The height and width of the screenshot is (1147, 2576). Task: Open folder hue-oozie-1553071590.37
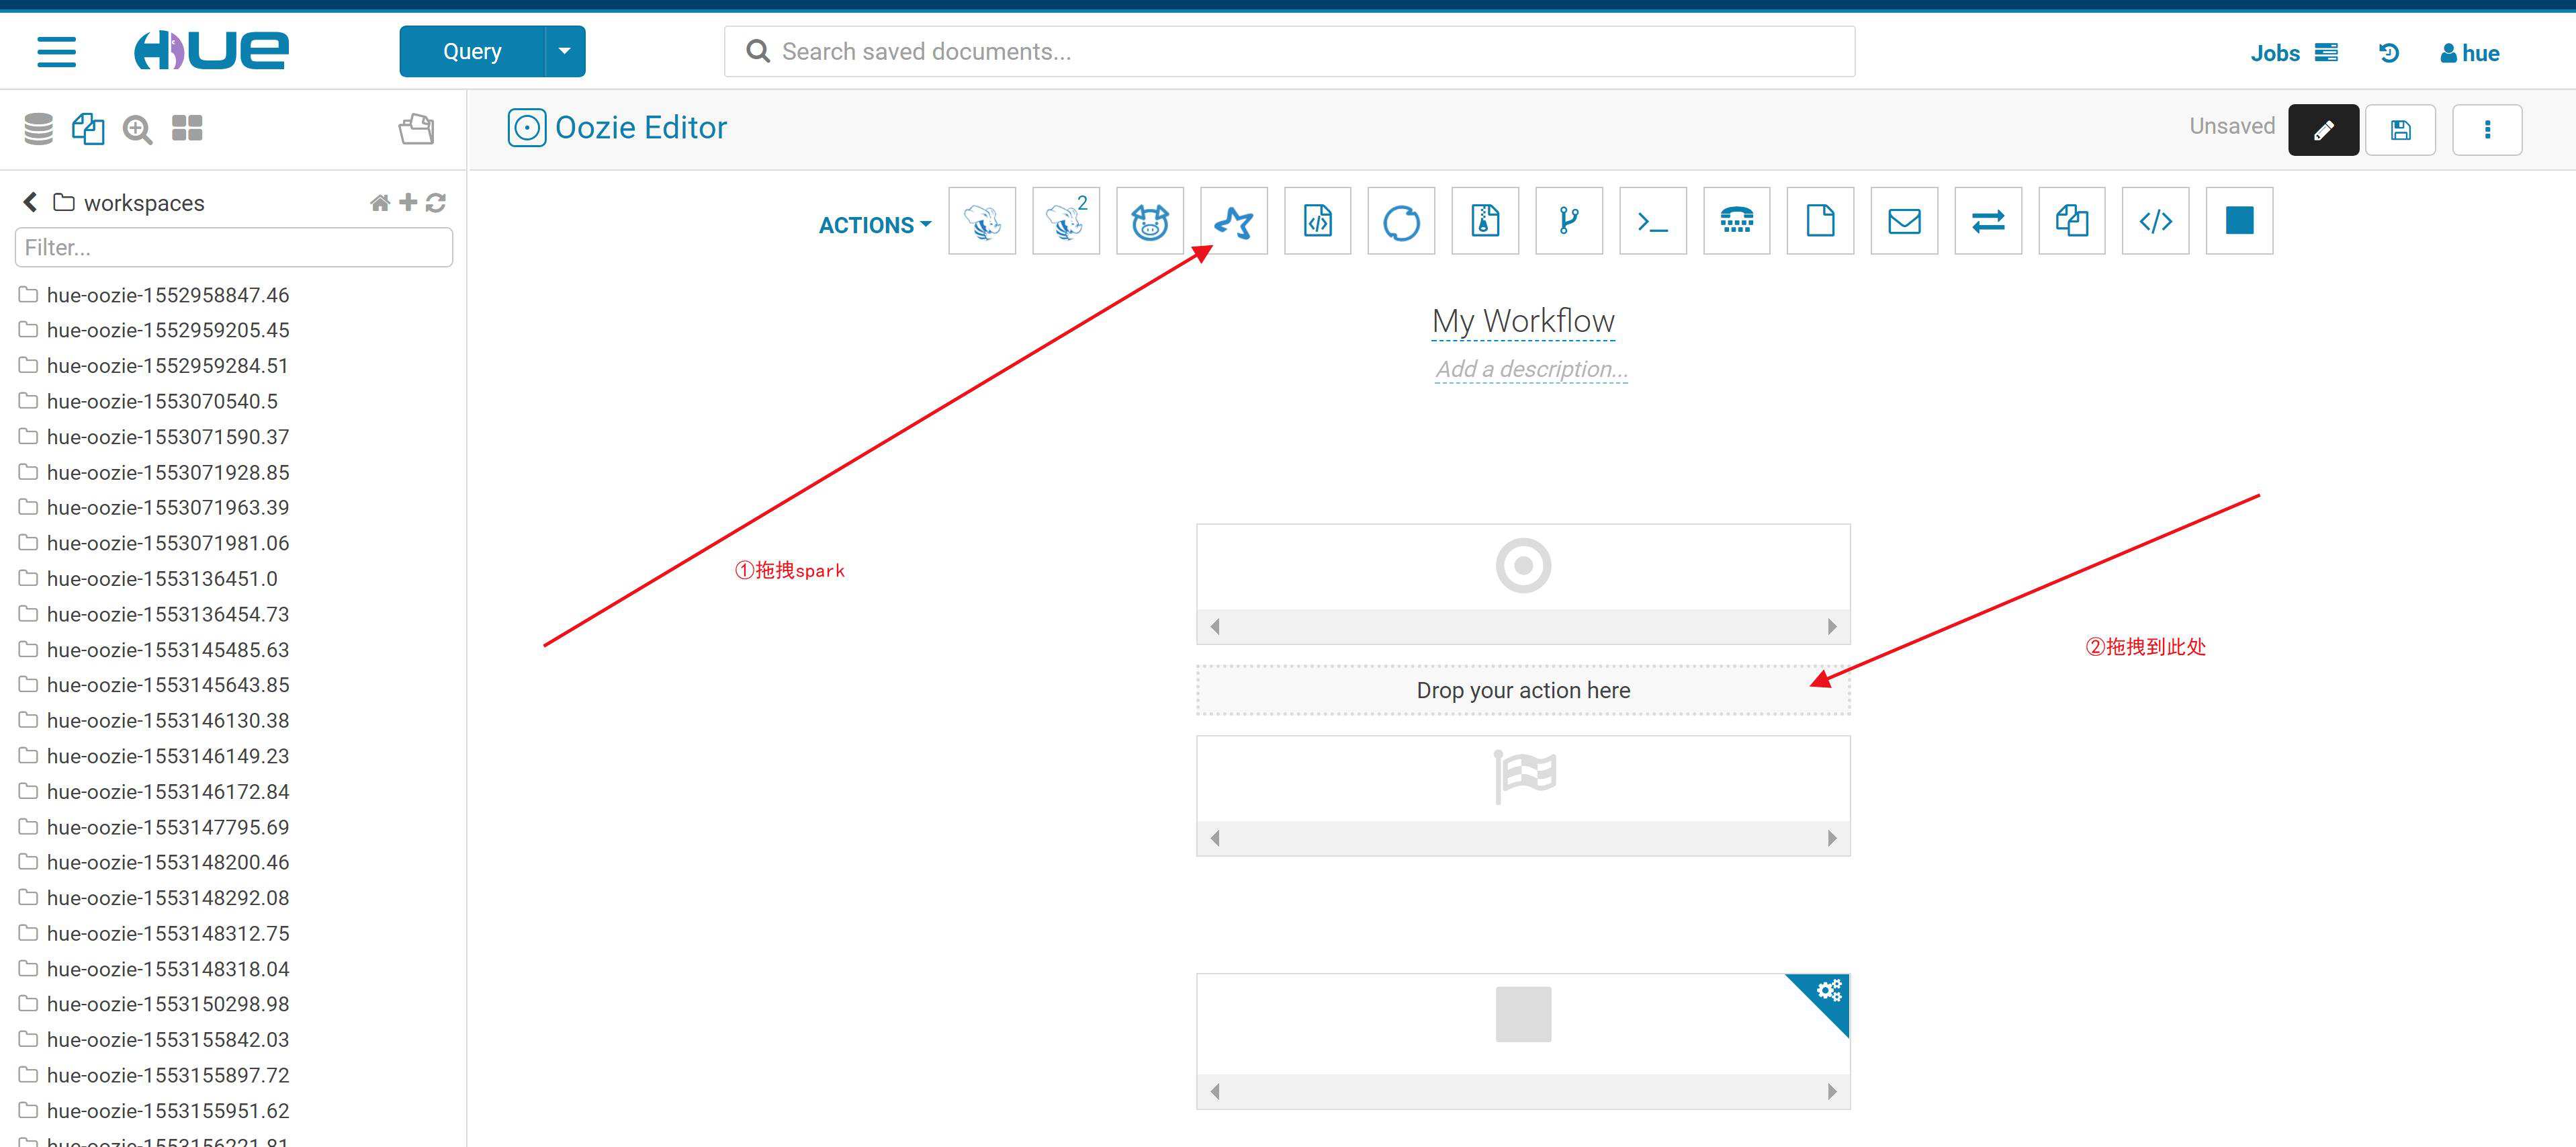point(167,437)
